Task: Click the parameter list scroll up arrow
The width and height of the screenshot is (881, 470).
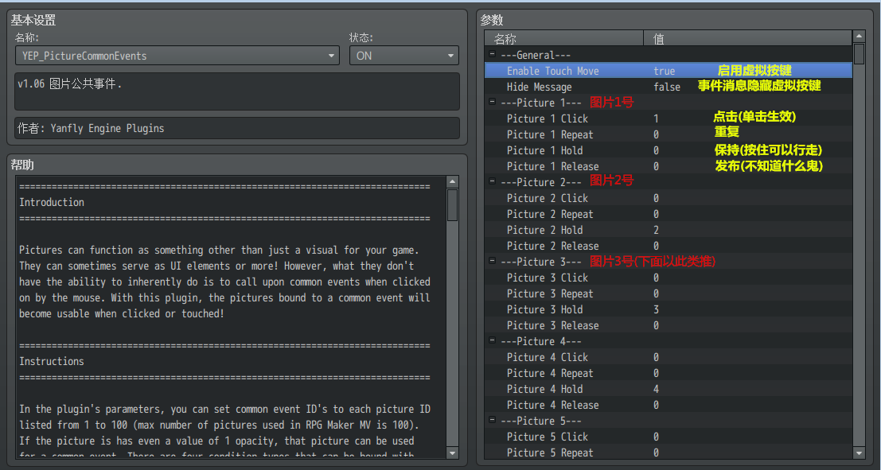Action: (859, 37)
